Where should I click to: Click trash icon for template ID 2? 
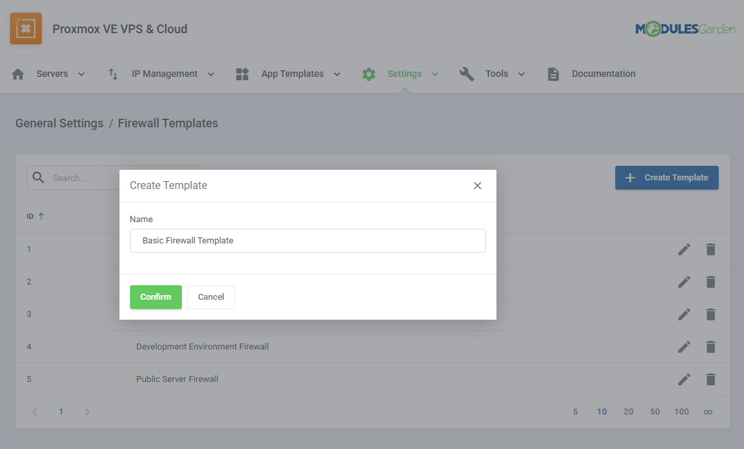(710, 282)
